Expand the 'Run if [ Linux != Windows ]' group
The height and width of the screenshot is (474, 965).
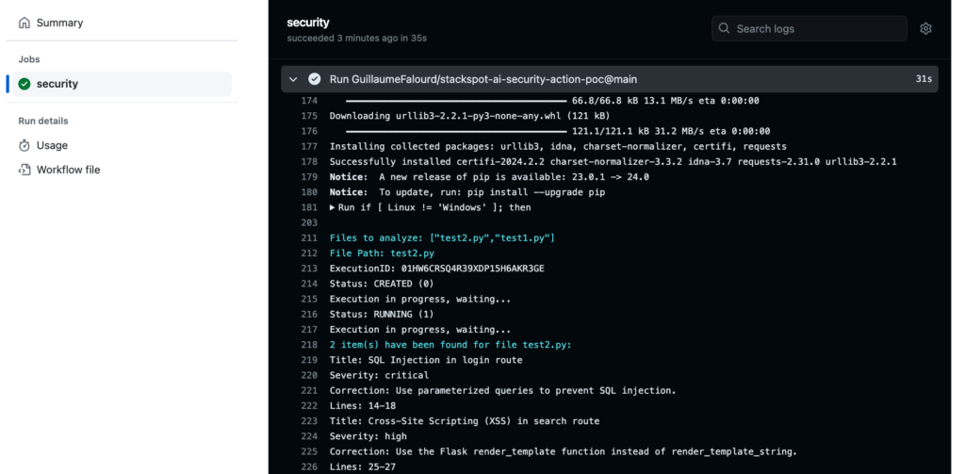pyautogui.click(x=430, y=207)
